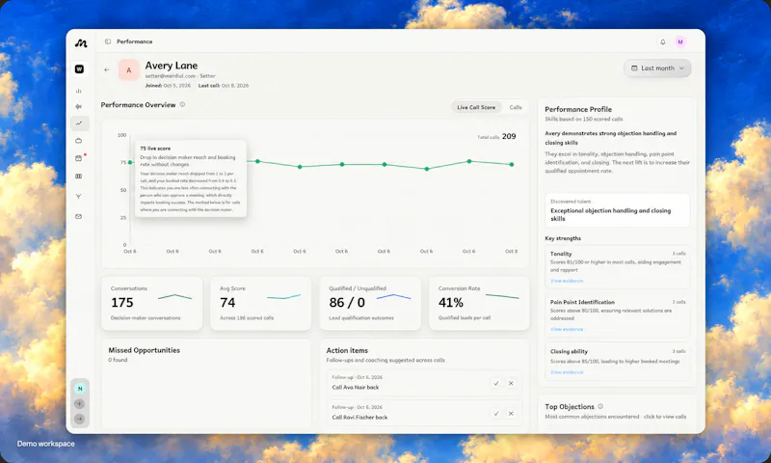771x463 pixels.
Task: Click the last chart data point at Oct 8
Action: coord(512,165)
